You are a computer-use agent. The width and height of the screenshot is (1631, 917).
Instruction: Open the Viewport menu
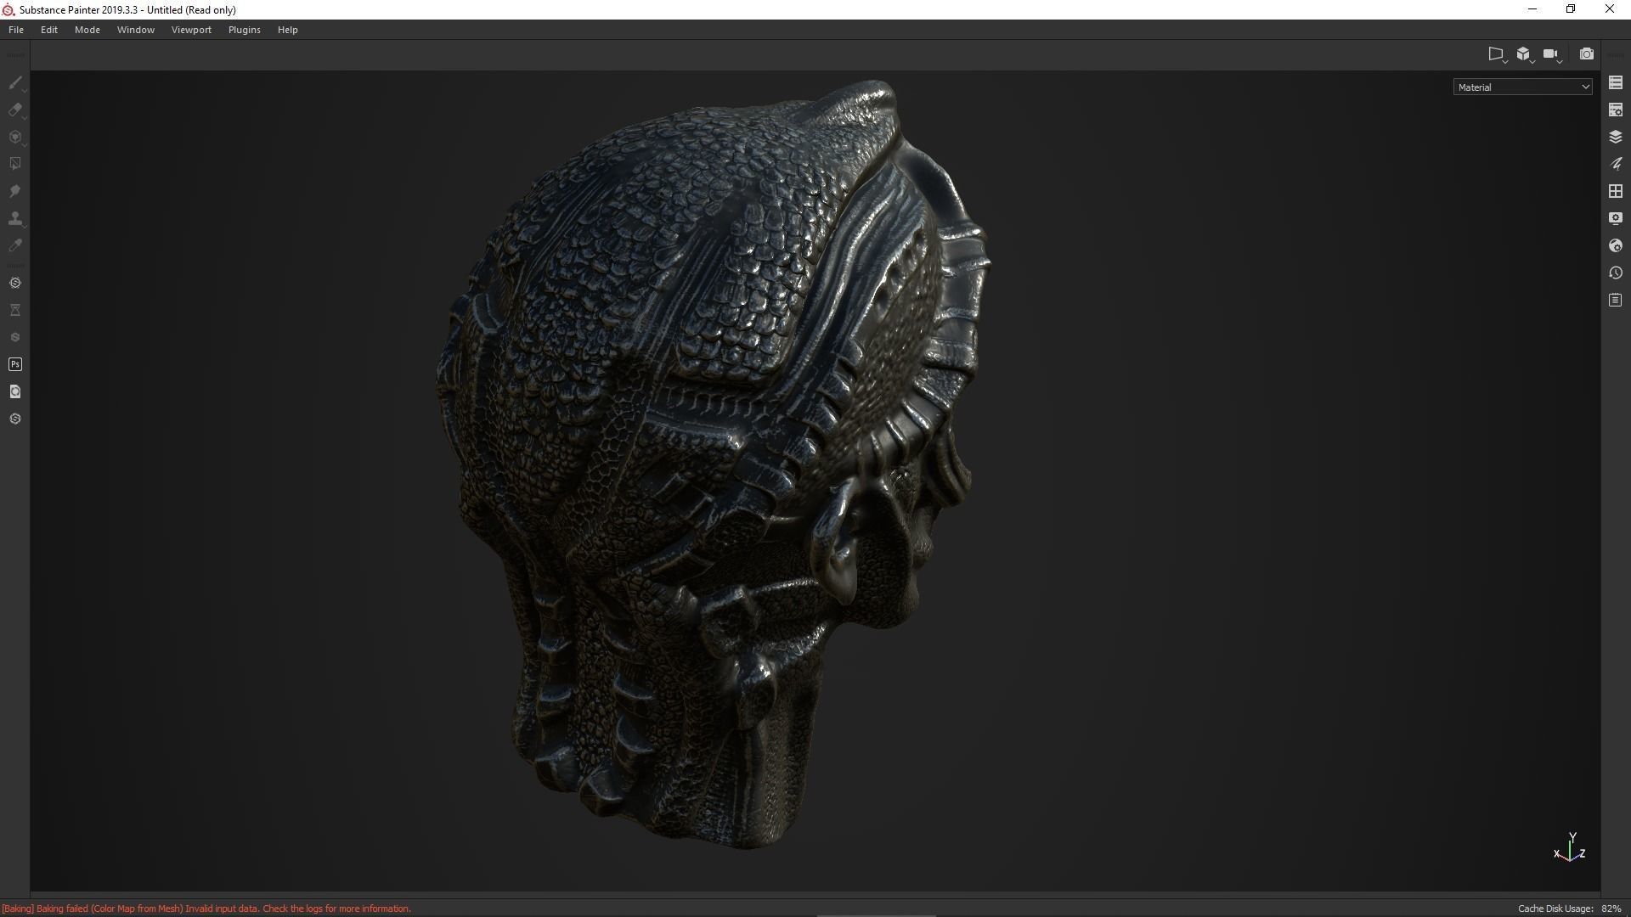pyautogui.click(x=191, y=30)
